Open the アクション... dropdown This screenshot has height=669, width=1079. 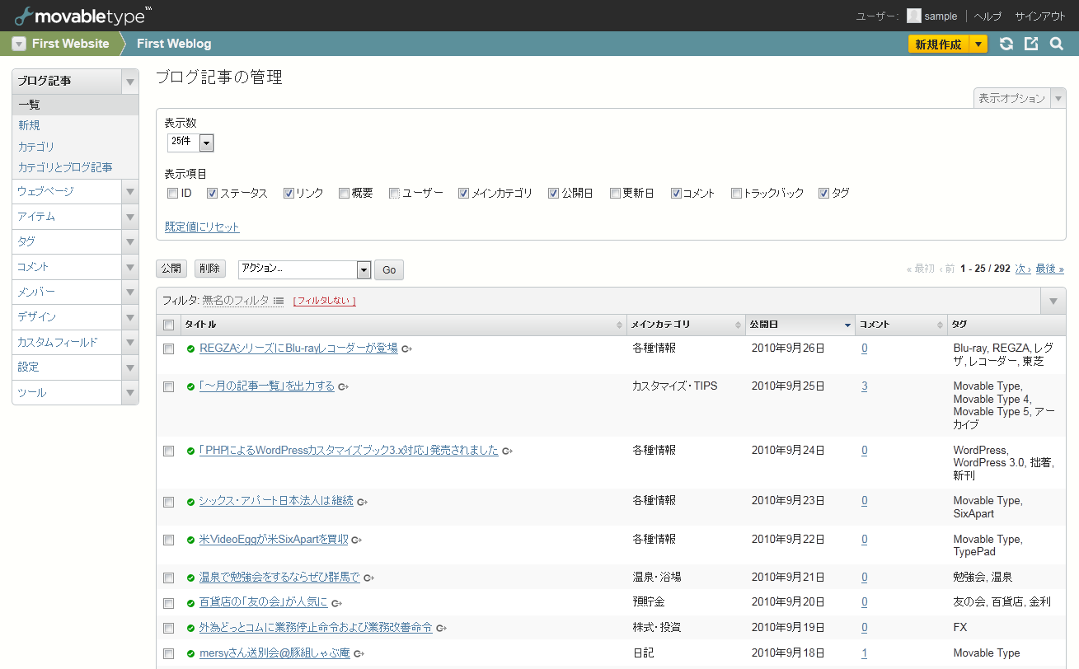tap(304, 269)
